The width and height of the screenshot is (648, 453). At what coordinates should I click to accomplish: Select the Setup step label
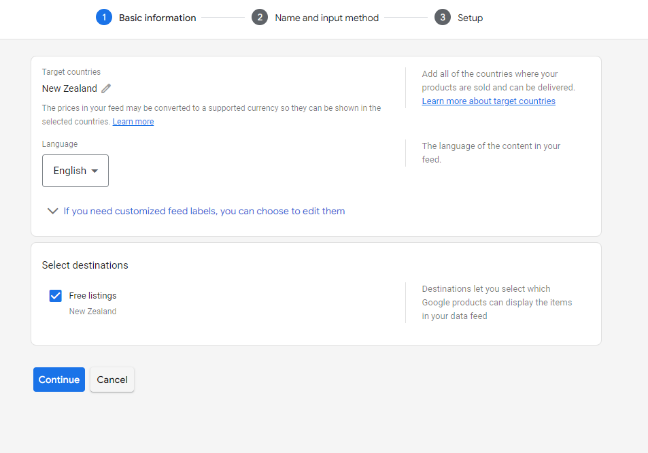tap(470, 18)
